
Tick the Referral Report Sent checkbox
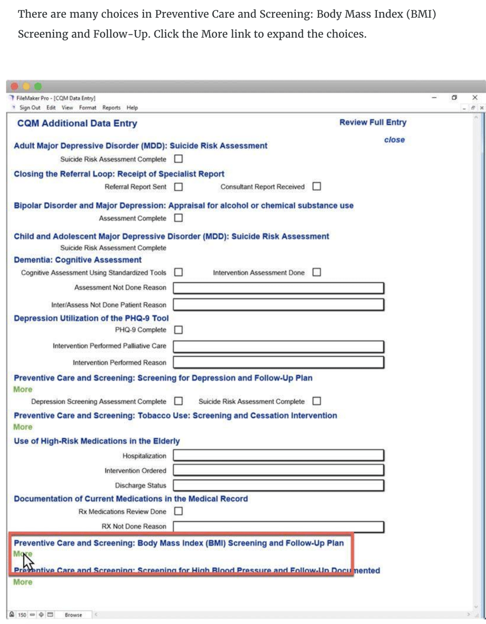(178, 187)
